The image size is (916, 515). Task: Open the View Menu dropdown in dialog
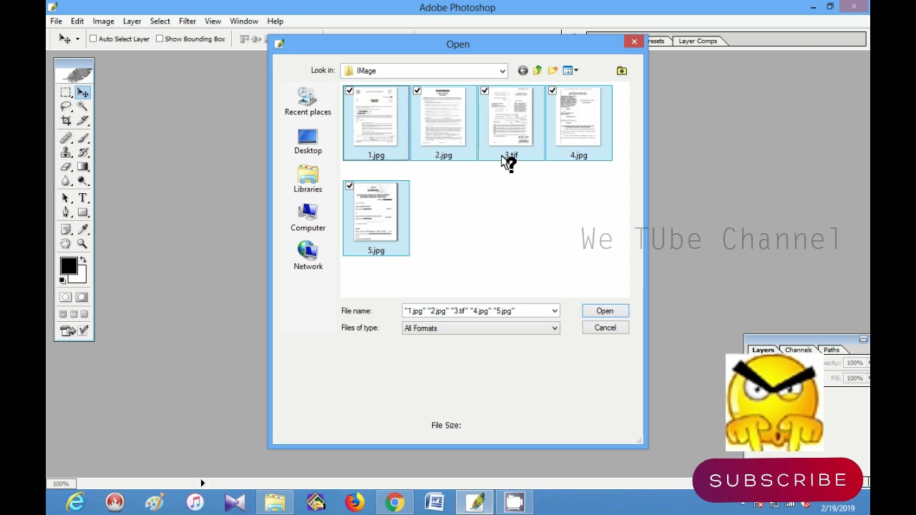tap(570, 70)
